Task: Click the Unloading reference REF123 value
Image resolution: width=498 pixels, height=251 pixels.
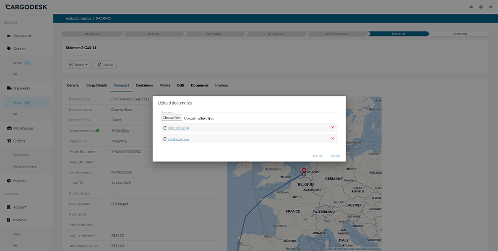Action: tap(118, 246)
